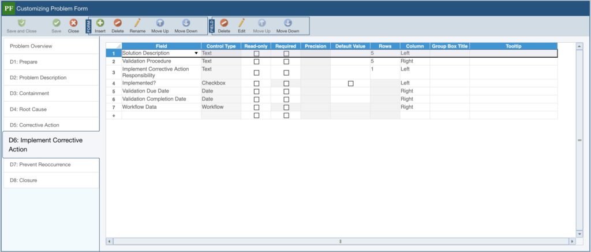Move the form up in the toolbar

pyautogui.click(x=160, y=23)
